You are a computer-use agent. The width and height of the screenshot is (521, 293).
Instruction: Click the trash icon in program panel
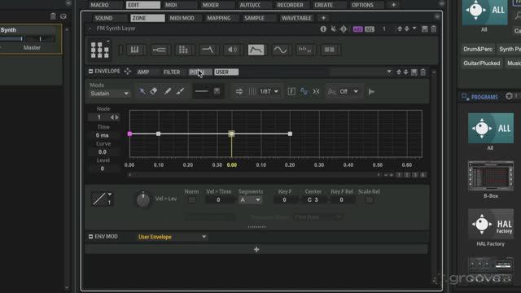[x=53, y=16]
